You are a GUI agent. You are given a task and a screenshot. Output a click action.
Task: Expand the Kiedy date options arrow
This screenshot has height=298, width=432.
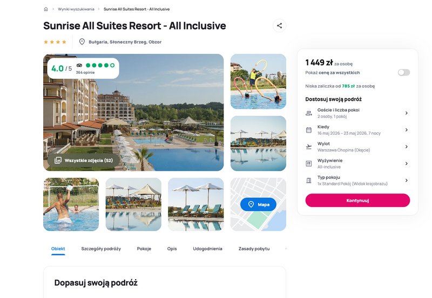[407, 130]
